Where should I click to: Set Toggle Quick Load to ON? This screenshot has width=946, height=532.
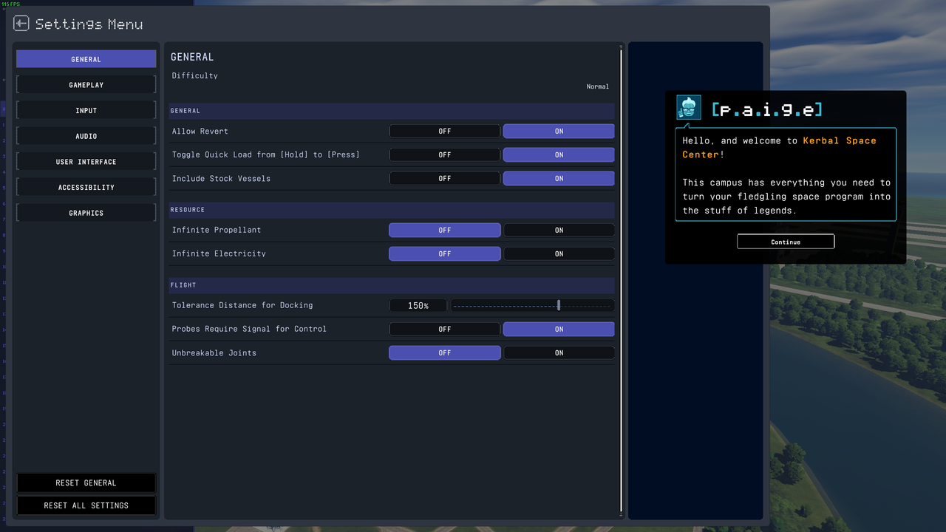[x=559, y=154]
